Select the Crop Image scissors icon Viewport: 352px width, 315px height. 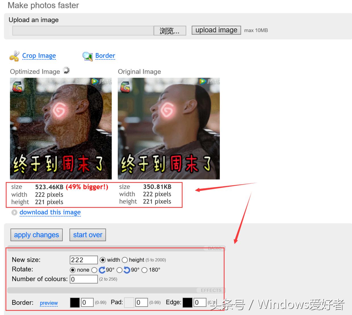click(x=15, y=56)
